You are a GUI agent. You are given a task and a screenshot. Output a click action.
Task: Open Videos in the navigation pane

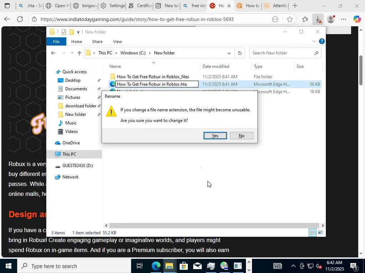click(71, 132)
